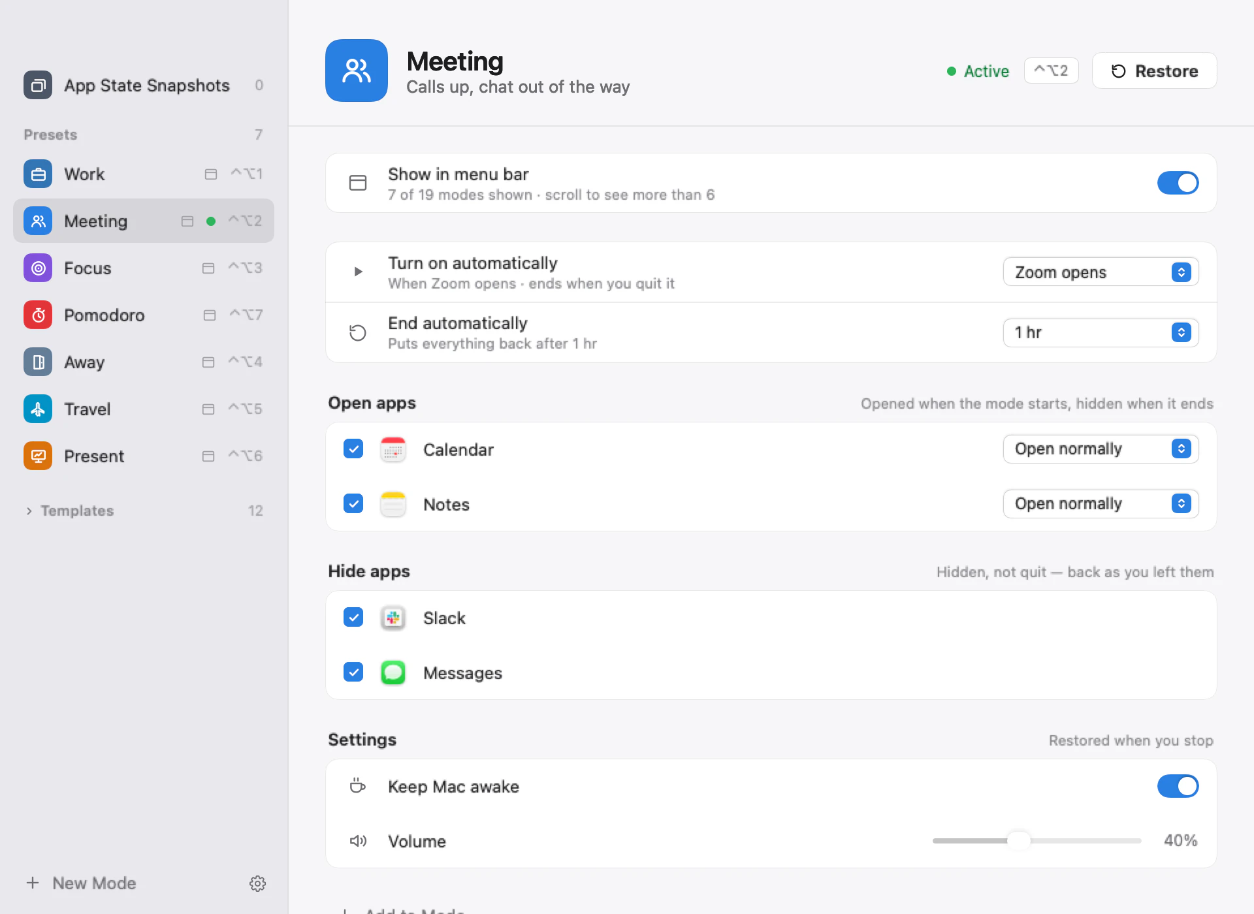Image resolution: width=1254 pixels, height=914 pixels.
Task: Uncheck the Messages checkbox
Action: [353, 672]
